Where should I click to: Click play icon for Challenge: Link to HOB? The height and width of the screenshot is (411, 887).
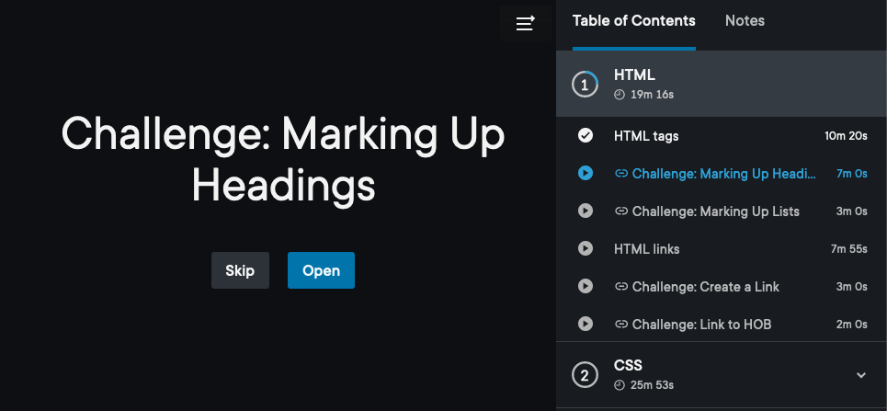tap(586, 324)
